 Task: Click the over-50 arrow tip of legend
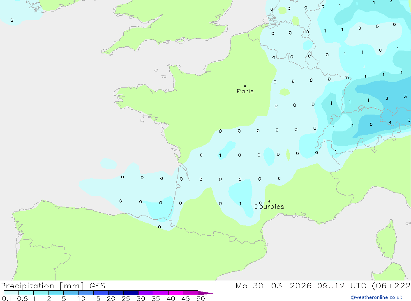click(x=206, y=293)
